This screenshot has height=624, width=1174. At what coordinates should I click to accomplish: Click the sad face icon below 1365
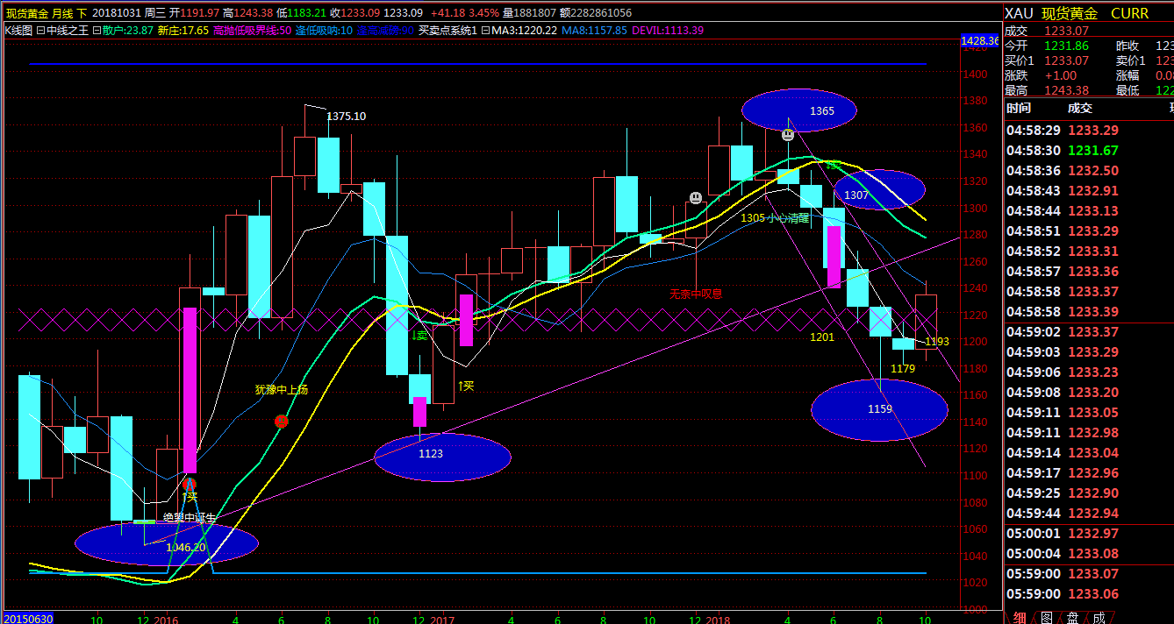click(788, 135)
